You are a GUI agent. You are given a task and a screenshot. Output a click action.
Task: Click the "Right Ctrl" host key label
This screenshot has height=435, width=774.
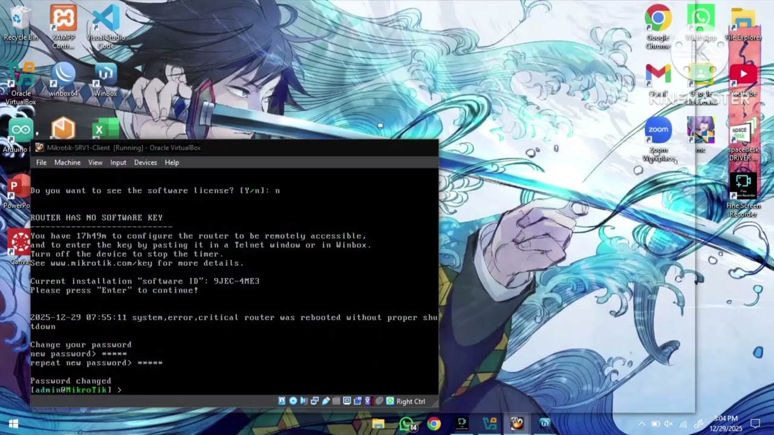click(x=411, y=401)
